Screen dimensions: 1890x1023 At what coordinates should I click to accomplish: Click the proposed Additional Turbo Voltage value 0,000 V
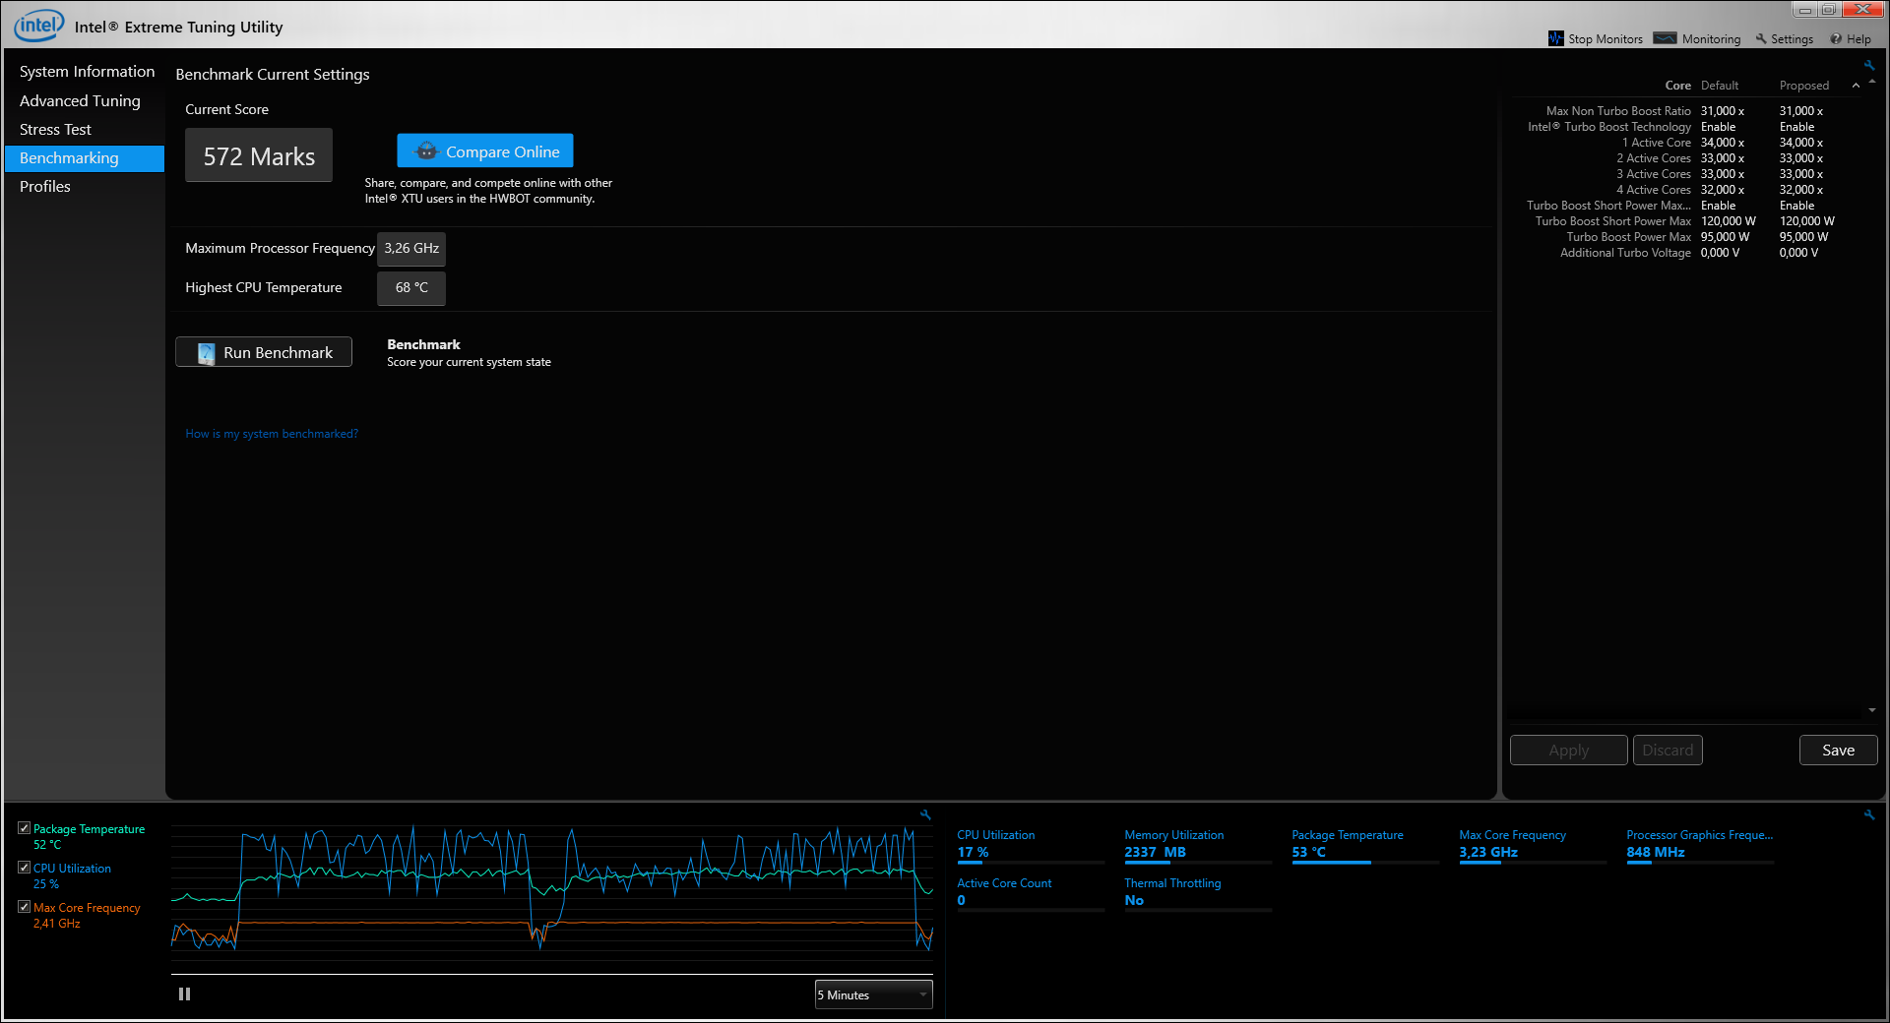click(x=1799, y=253)
